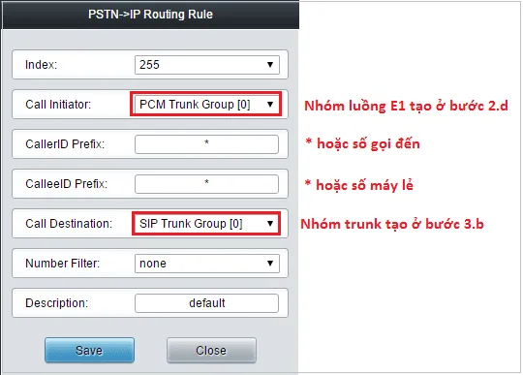Click the Description field containing default
Viewport: 523px width, 375px height.
pyautogui.click(x=207, y=303)
